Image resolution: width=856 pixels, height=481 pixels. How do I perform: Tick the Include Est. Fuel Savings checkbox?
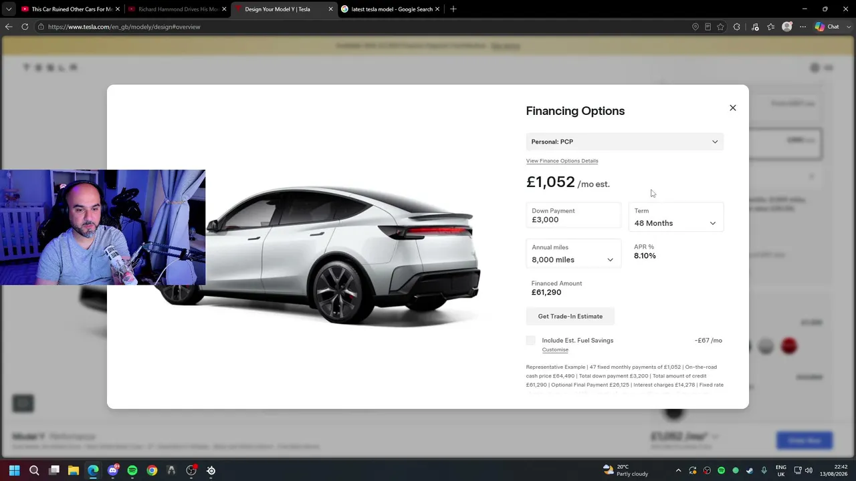click(x=531, y=341)
